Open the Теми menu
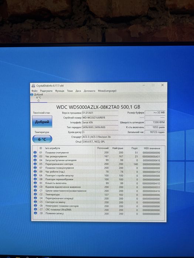Image resolution: width=194 pixels, height=258 pixels. 70,91
